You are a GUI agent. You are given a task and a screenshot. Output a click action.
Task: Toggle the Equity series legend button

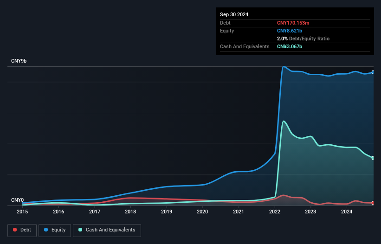click(55, 230)
